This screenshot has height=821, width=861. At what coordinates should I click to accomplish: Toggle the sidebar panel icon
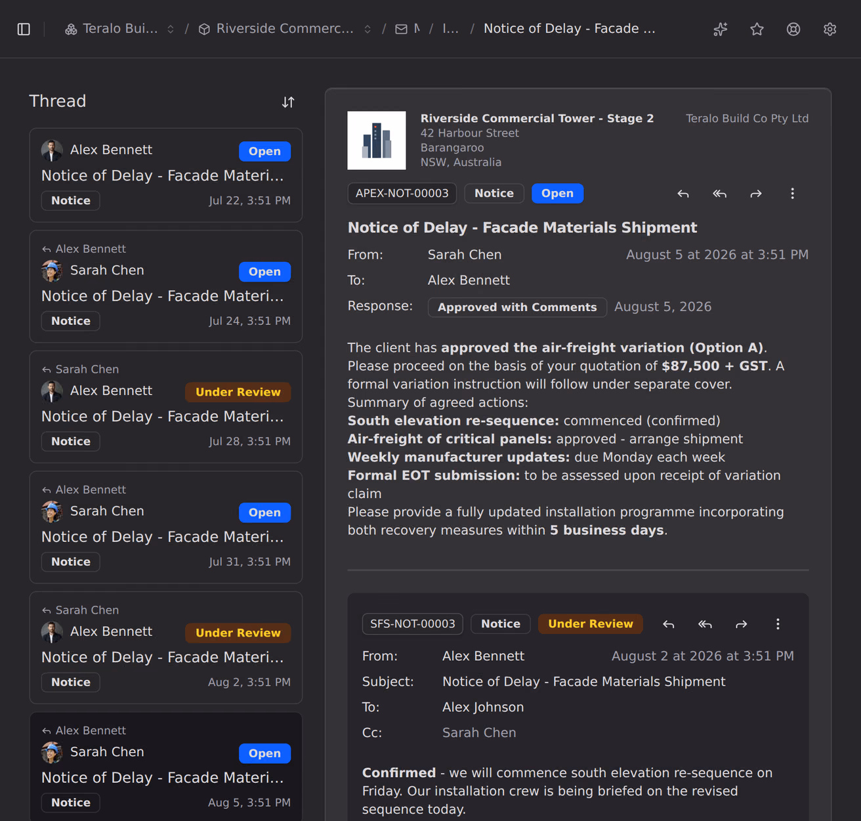click(x=24, y=29)
